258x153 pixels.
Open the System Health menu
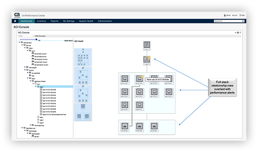[x=86, y=21]
